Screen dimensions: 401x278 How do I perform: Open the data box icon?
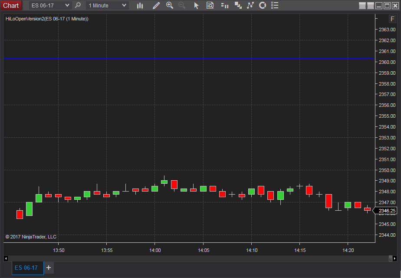[x=210, y=5]
